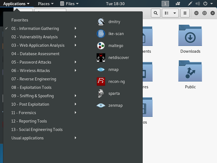
Task: Click the recon-ng label
Action: 117,82
